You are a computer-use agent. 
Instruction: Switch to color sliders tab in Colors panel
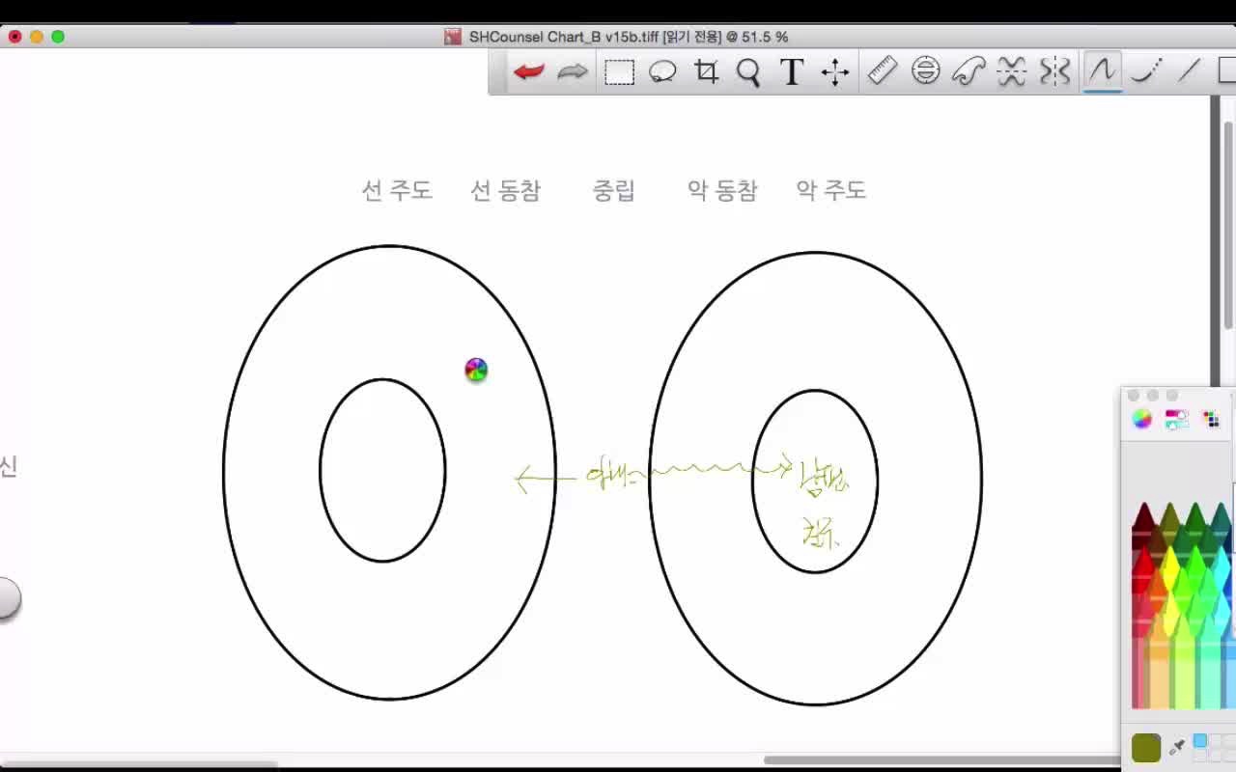click(1176, 419)
